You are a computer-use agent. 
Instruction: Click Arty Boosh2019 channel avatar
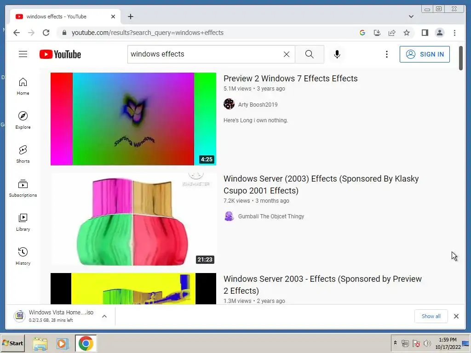point(229,104)
